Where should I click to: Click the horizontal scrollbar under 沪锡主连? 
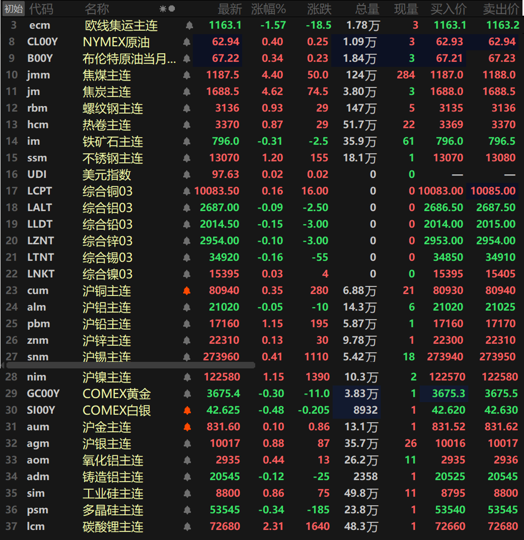tap(130, 365)
